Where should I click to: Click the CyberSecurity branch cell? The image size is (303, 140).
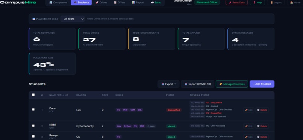click(85, 126)
